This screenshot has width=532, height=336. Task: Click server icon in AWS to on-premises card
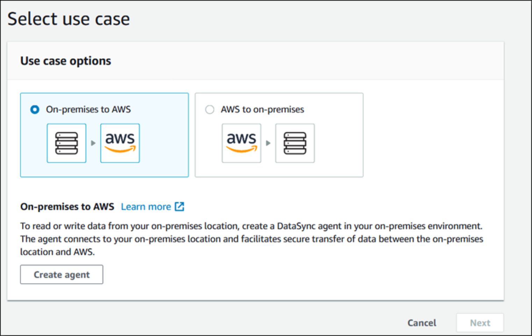295,143
